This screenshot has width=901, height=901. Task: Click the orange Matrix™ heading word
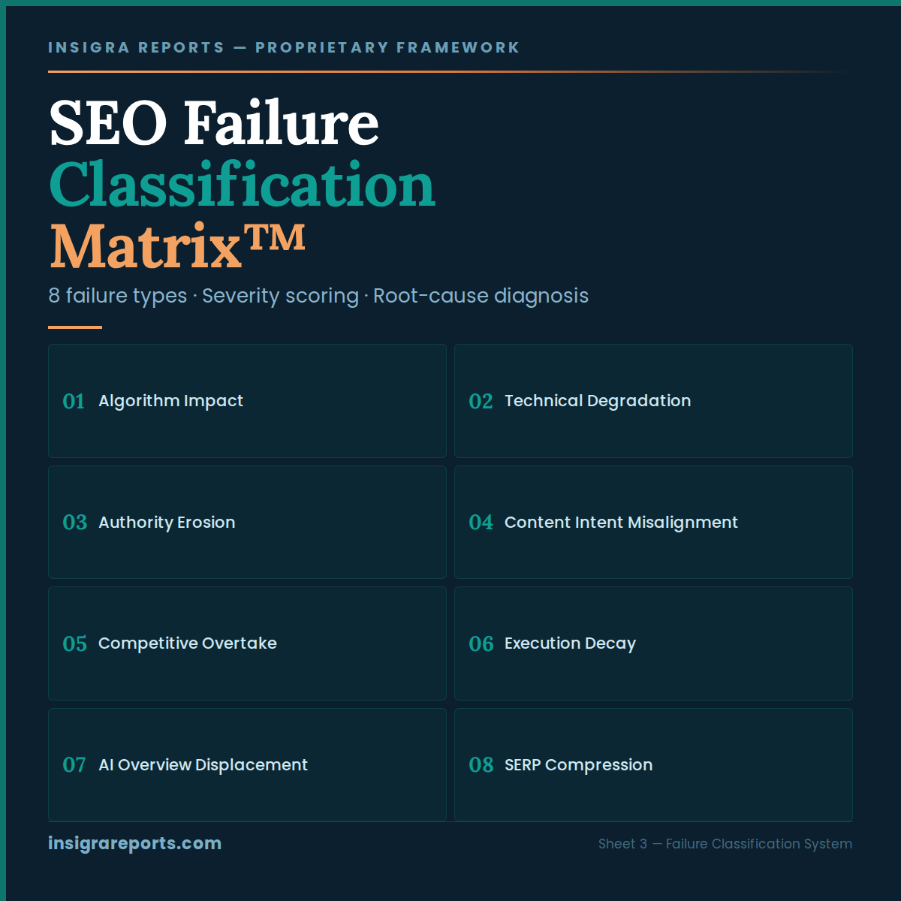pos(177,245)
